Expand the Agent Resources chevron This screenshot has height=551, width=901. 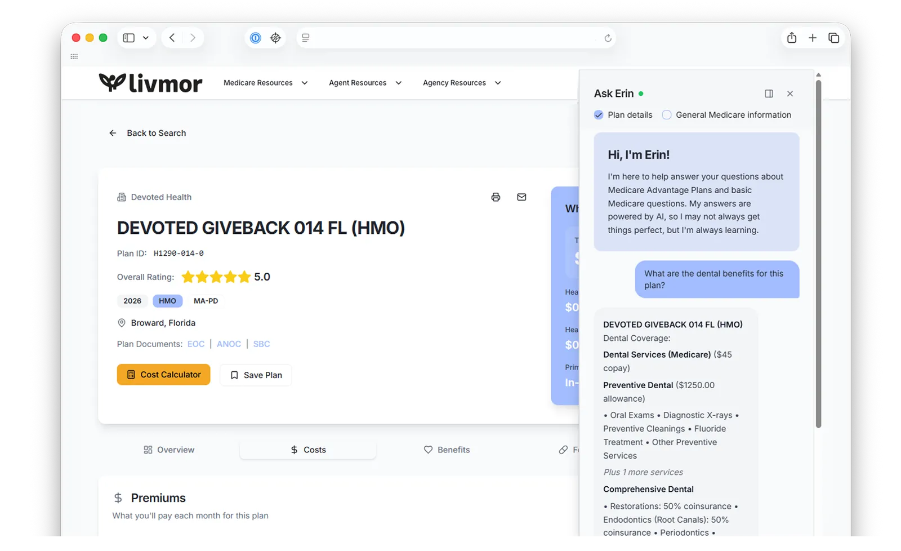[x=399, y=83]
